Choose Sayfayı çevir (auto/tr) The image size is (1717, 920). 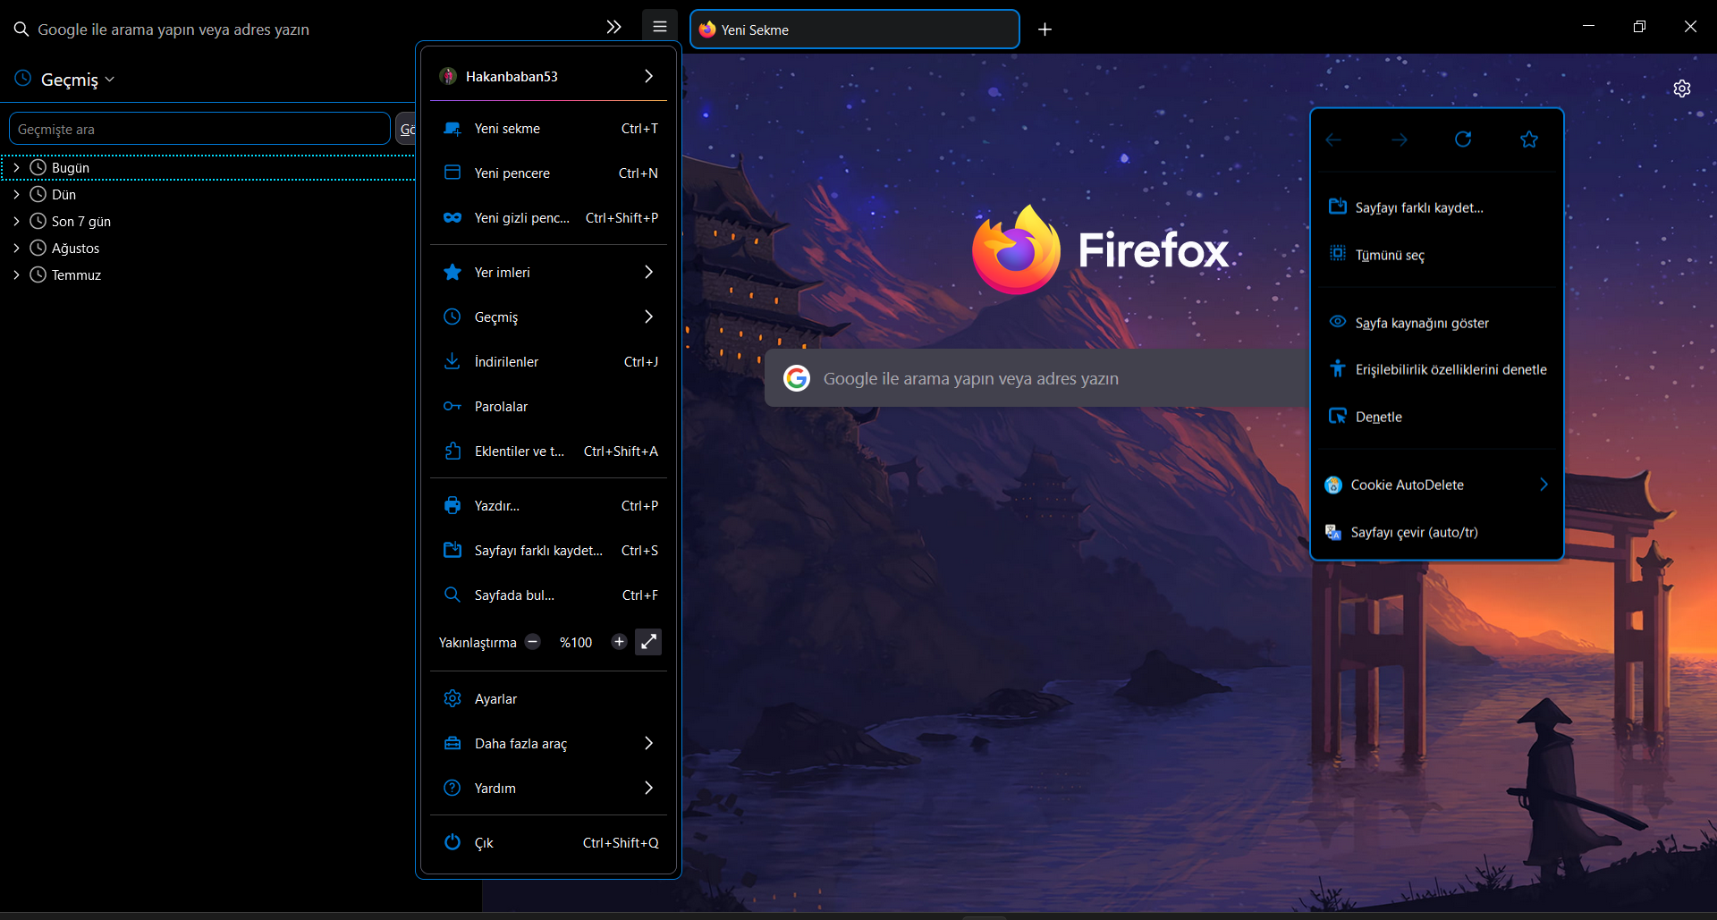pyautogui.click(x=1437, y=532)
